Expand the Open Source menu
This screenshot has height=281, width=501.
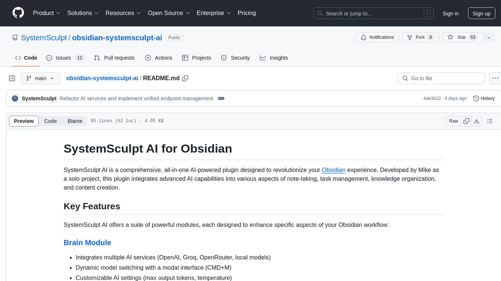coord(169,13)
